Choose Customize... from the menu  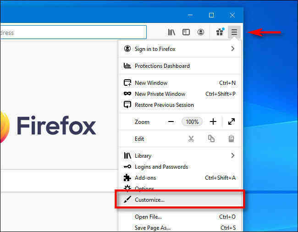180,200
